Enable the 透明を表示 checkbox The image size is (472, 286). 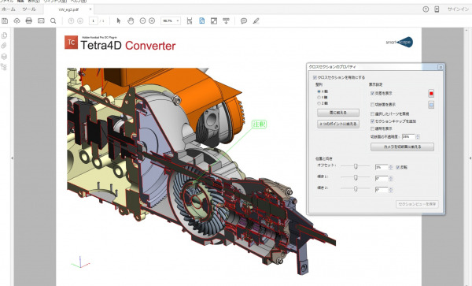tap(372, 128)
